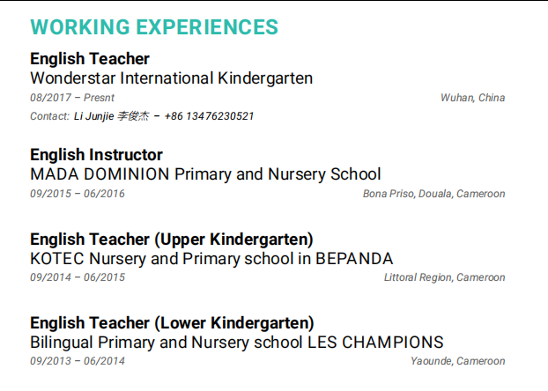The width and height of the screenshot is (548, 391).
Task: Click the Bona Priso, Douala, Cameroon location
Action: (433, 194)
